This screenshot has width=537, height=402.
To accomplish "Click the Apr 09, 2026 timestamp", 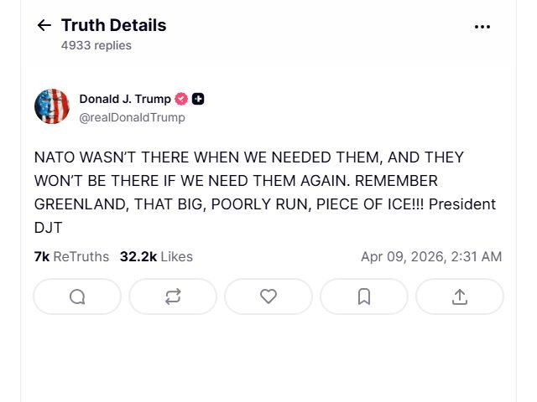I will [x=431, y=256].
